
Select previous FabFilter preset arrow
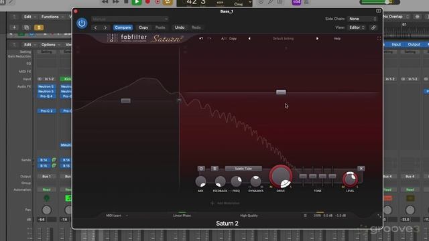pyautogui.click(x=249, y=39)
